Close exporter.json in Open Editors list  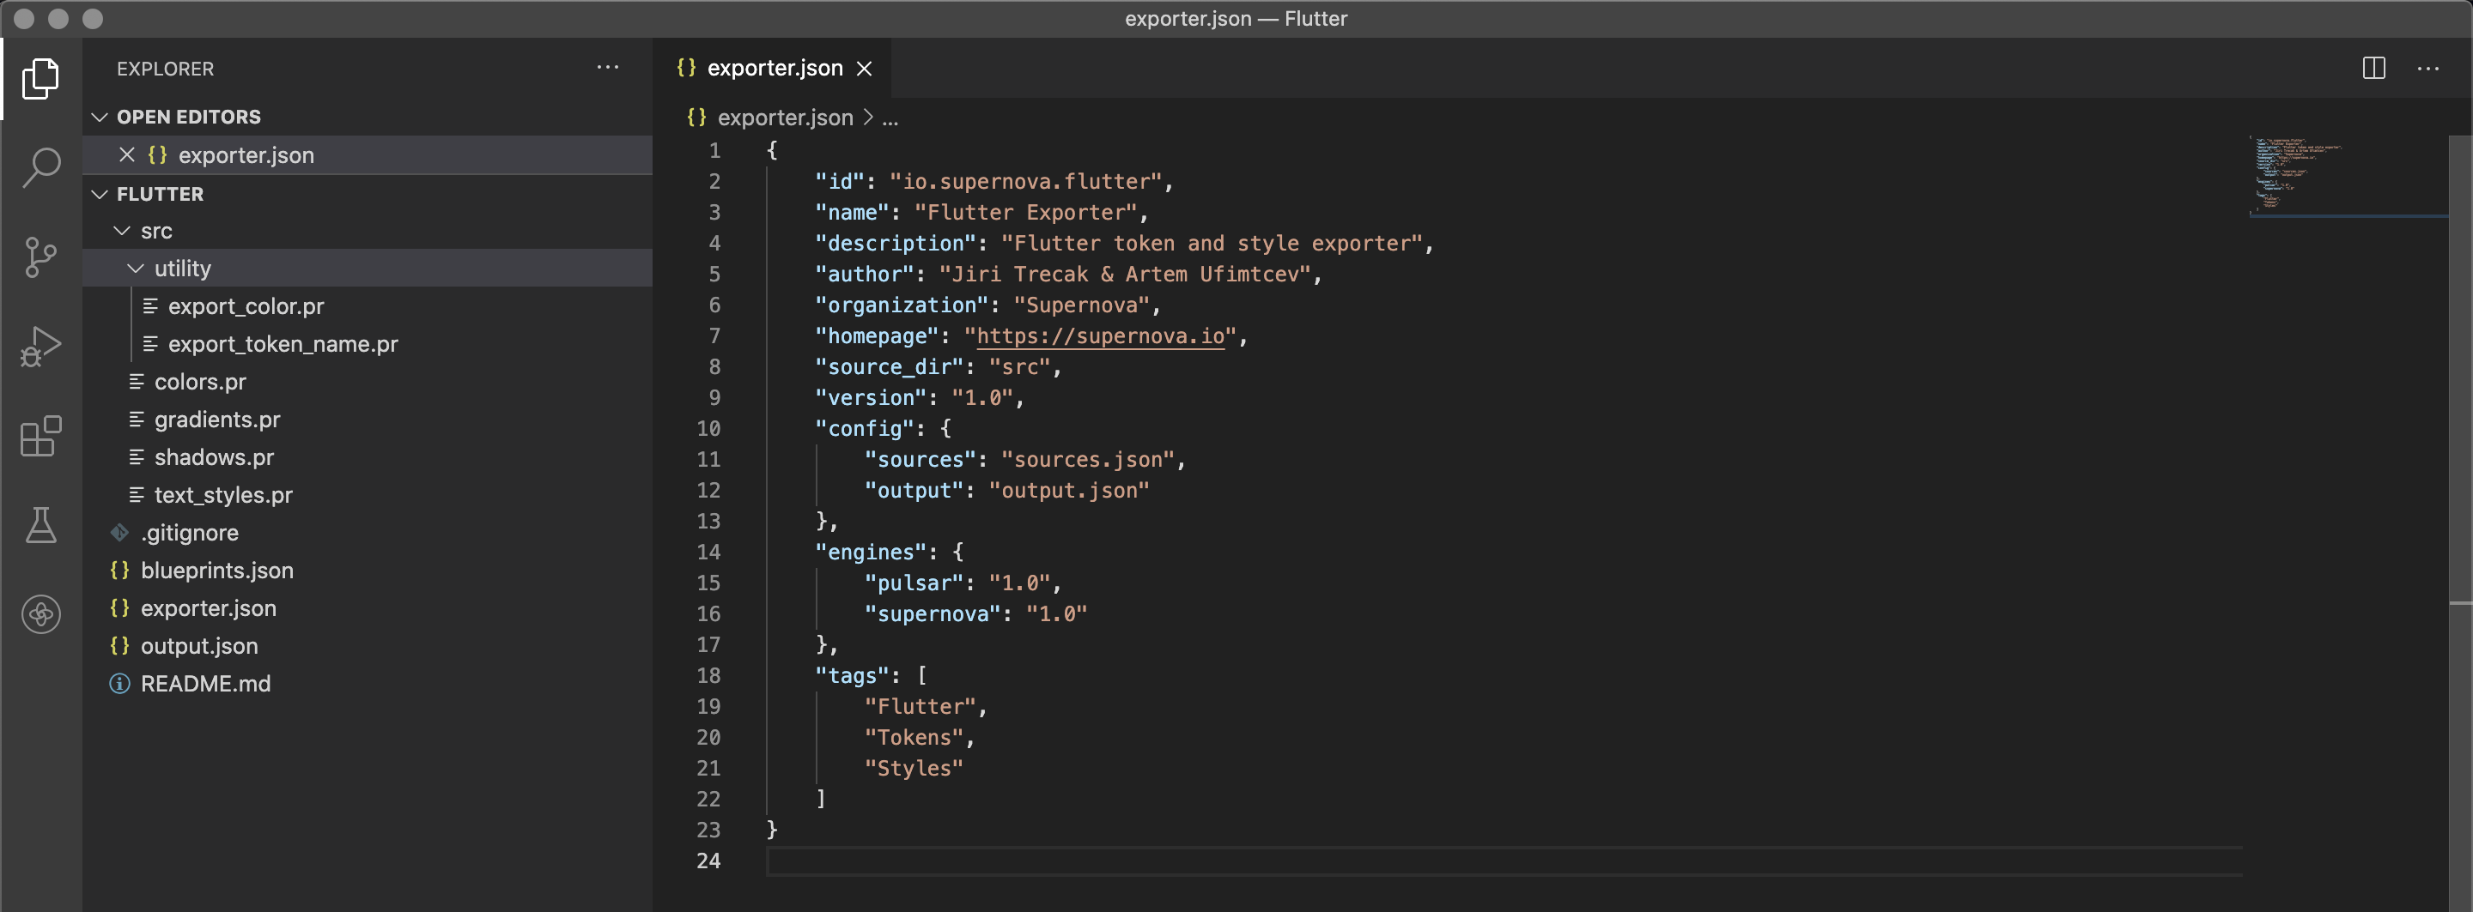coord(127,154)
